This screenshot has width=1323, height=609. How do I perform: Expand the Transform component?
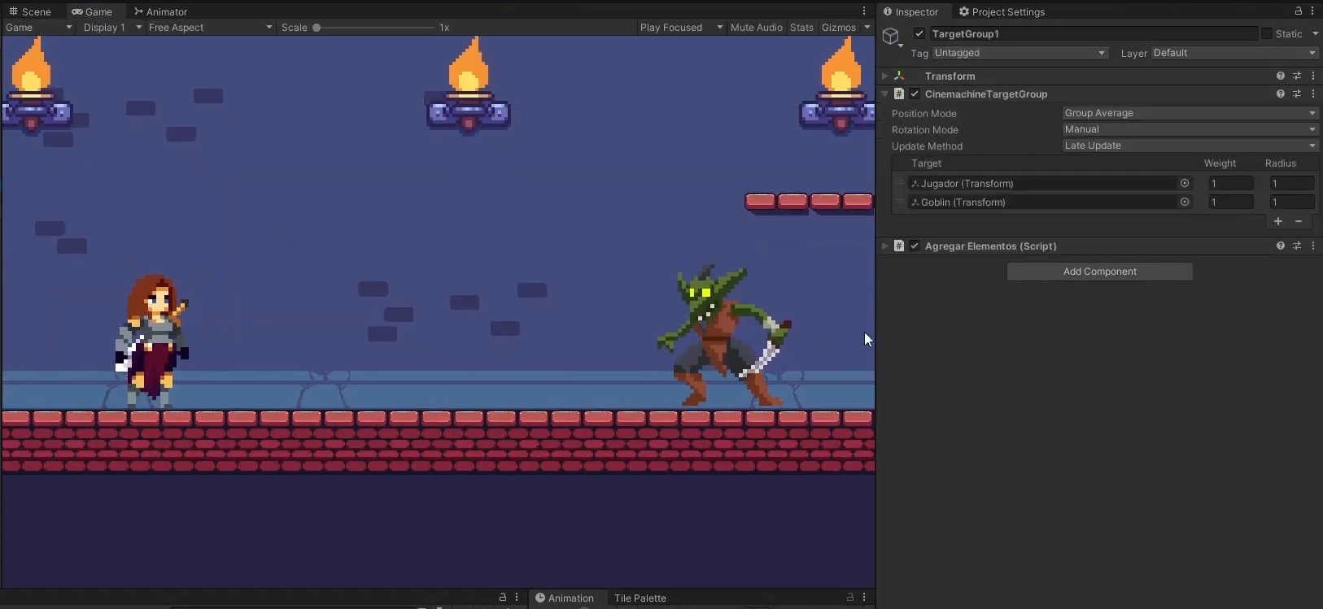pos(885,76)
